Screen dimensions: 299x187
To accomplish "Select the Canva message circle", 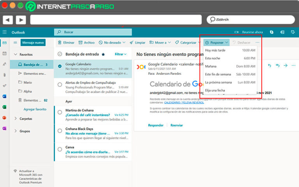I will coord(60,149).
